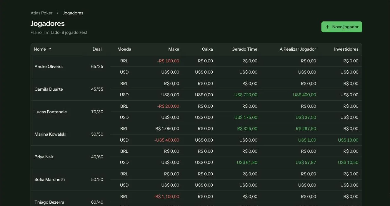Click the 70/30 deal value
The width and height of the screenshot is (390, 206).
[97, 112]
